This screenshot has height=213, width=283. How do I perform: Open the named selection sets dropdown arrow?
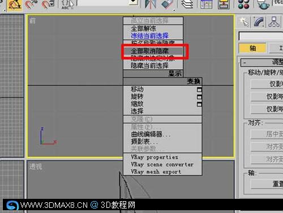pos(134,2)
